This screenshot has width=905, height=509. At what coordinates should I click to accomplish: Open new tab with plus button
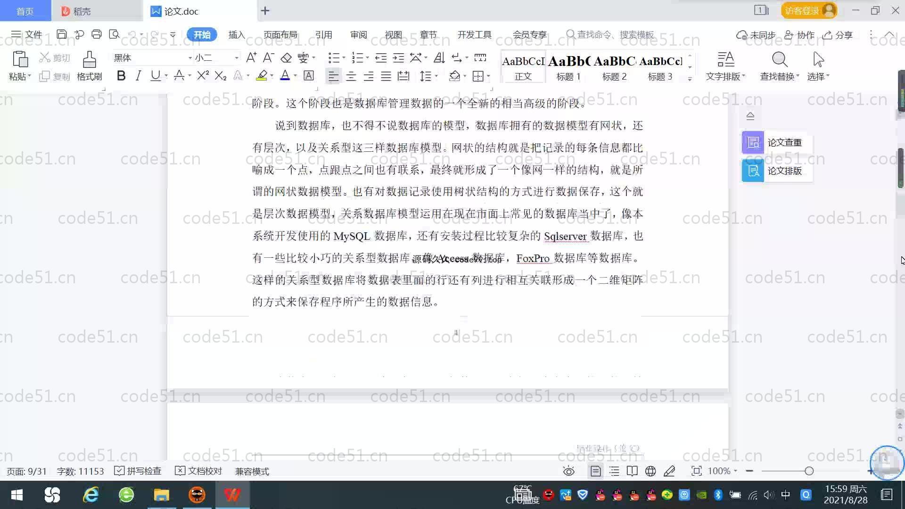(x=265, y=10)
